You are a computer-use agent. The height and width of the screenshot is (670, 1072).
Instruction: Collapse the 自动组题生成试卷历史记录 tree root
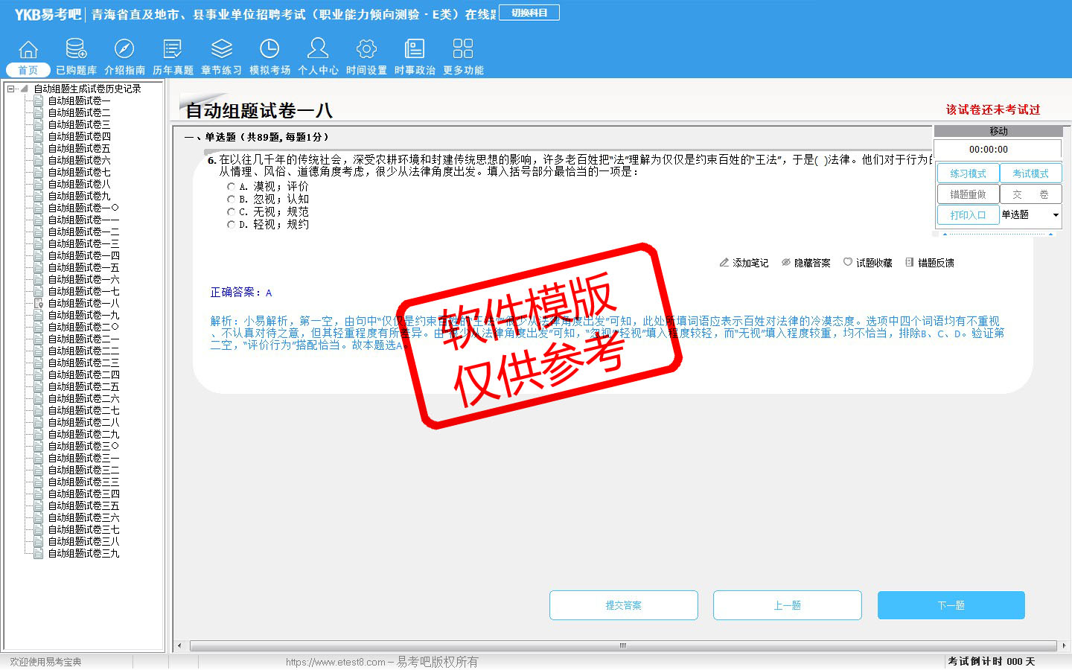click(x=11, y=89)
